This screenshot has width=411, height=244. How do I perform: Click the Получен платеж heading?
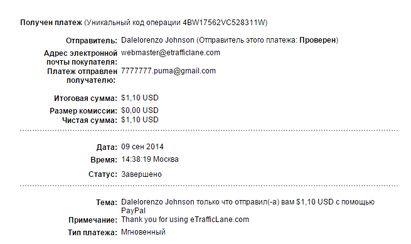(x=51, y=23)
